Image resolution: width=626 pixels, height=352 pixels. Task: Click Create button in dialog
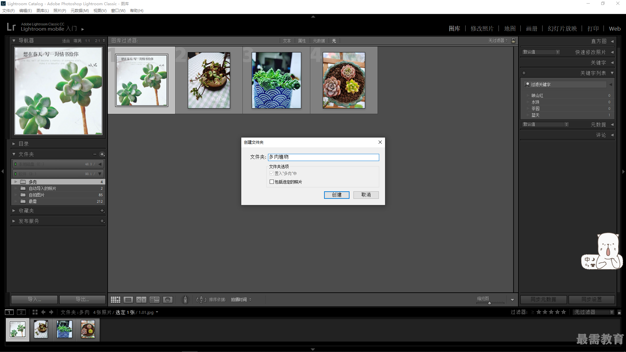click(336, 195)
